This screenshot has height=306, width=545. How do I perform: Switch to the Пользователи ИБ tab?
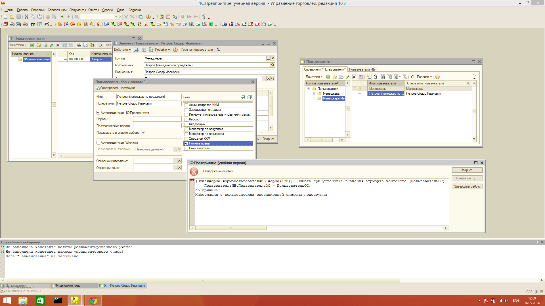[x=362, y=69]
